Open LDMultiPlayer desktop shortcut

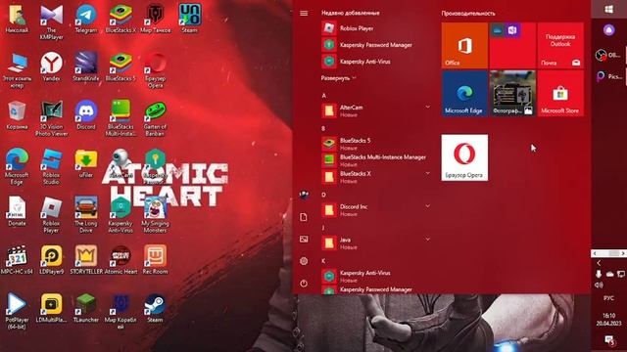click(x=52, y=308)
